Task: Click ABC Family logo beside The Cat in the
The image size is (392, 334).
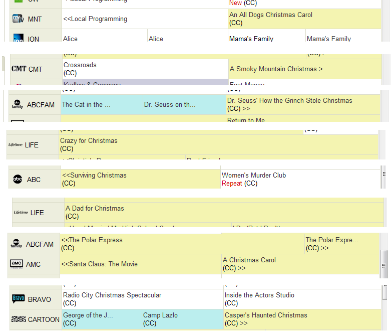Action: click(17, 104)
